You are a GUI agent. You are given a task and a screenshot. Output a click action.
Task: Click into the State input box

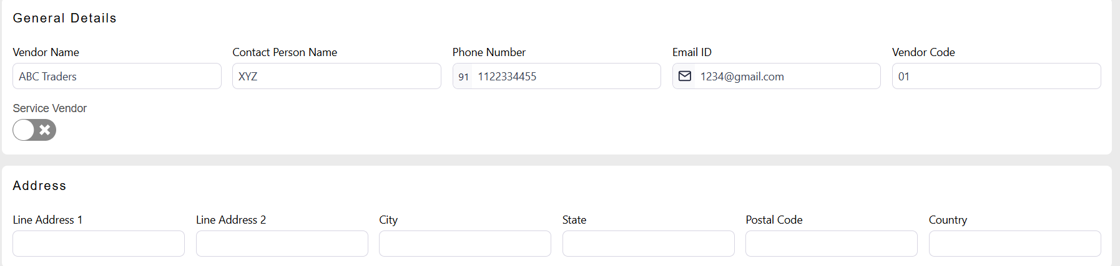pos(648,244)
